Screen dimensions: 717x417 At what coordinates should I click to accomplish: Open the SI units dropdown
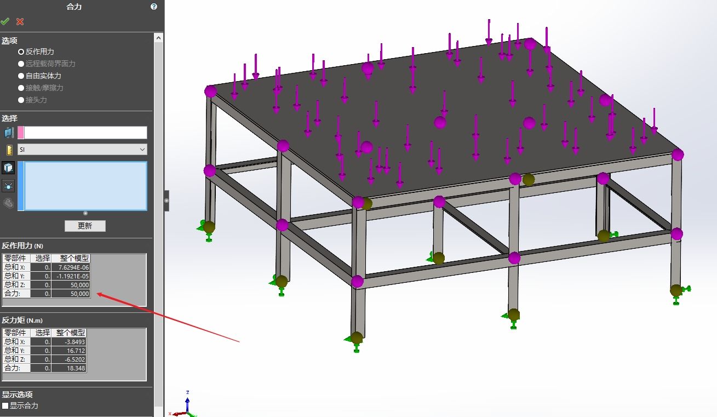coord(82,150)
